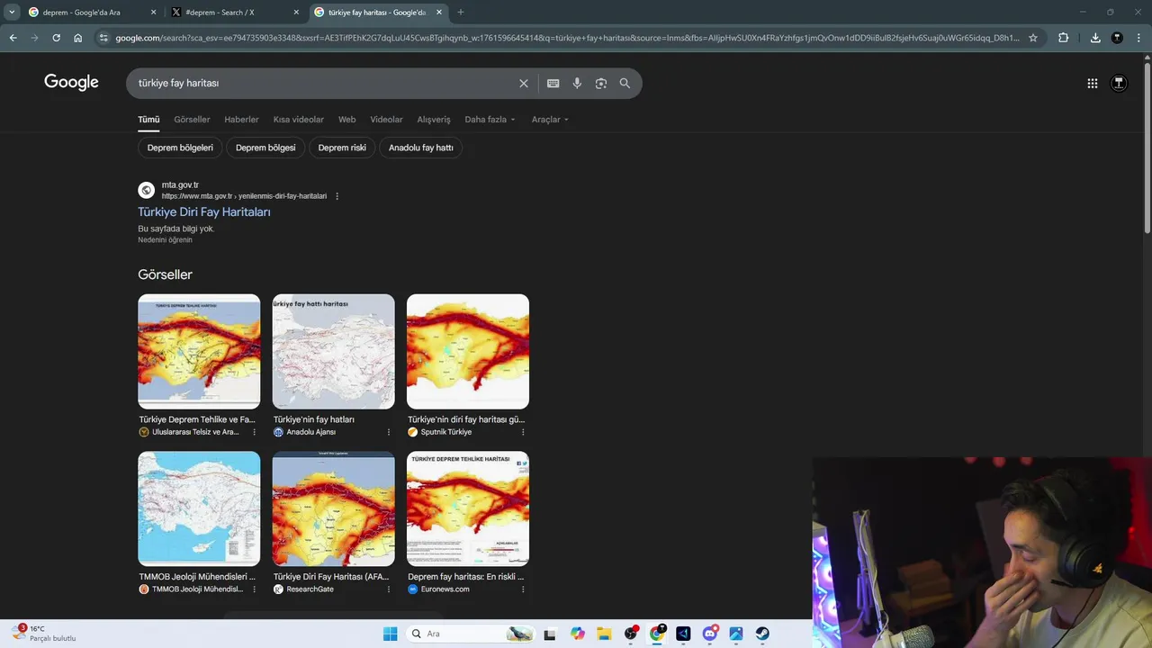Open the Google apps grid
The image size is (1152, 648).
click(1093, 83)
